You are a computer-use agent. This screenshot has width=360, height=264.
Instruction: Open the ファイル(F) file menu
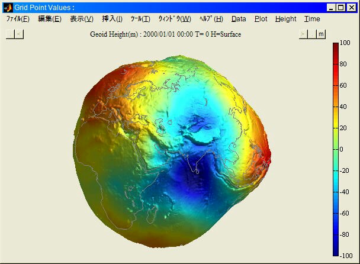coord(18,19)
